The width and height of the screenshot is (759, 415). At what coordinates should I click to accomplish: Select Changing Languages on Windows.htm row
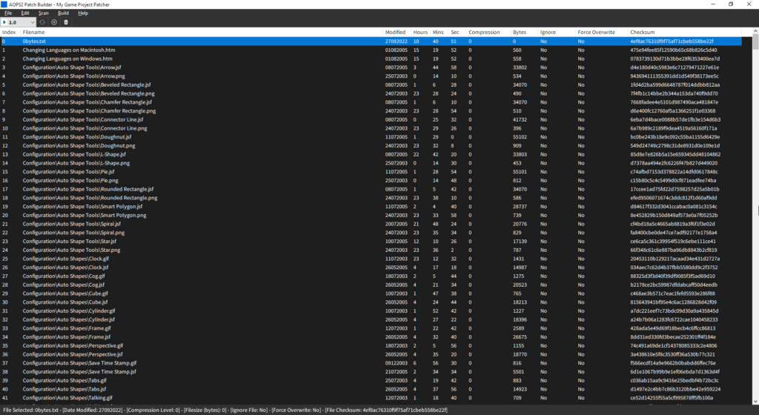point(67,58)
